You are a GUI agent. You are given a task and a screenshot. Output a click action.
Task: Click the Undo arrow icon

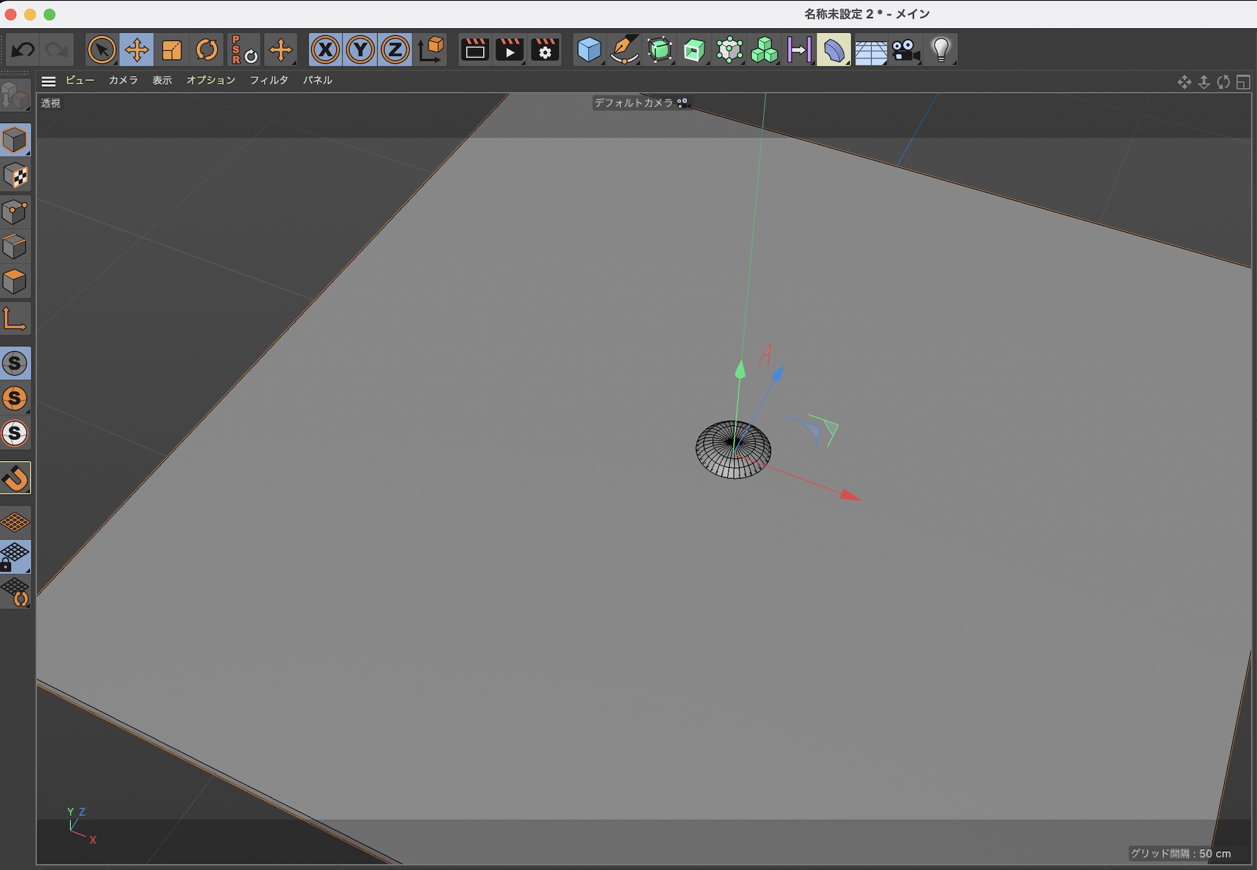coord(23,50)
